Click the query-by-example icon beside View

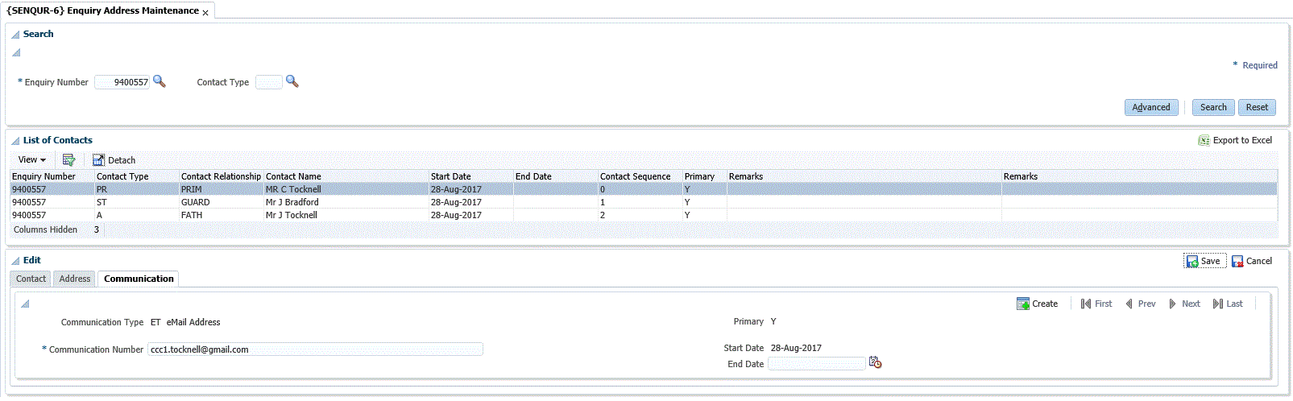pyautogui.click(x=69, y=160)
